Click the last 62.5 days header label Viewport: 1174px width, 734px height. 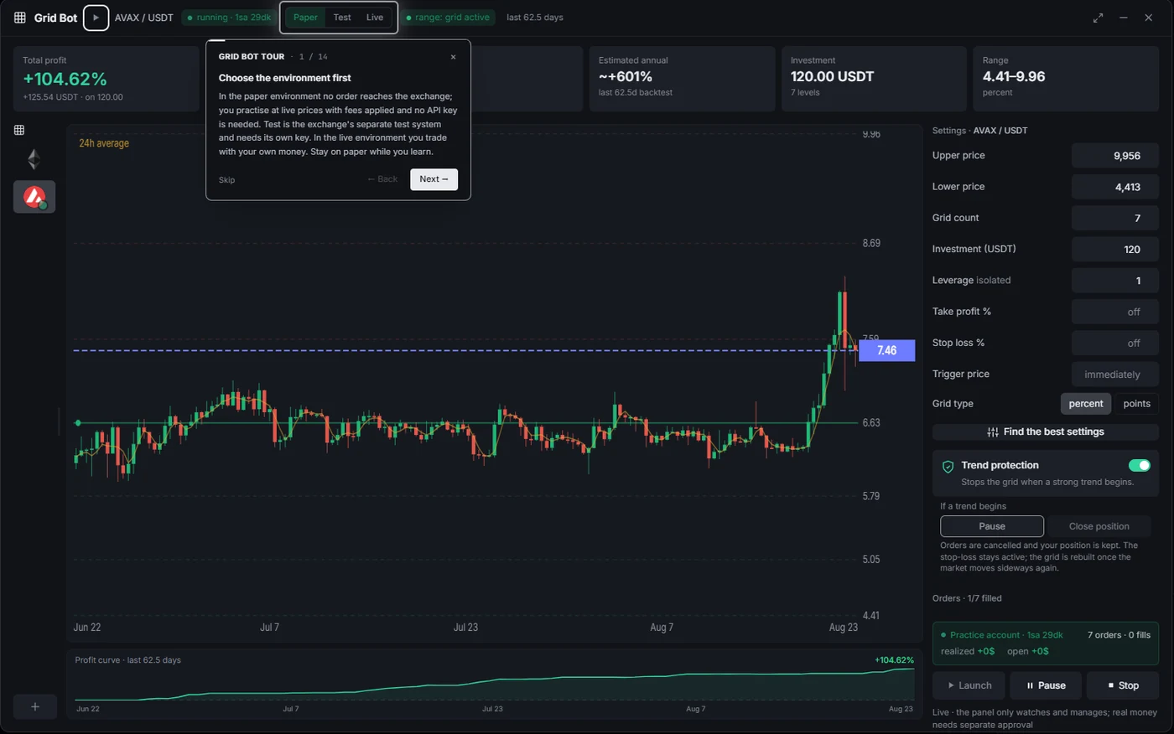pos(535,18)
